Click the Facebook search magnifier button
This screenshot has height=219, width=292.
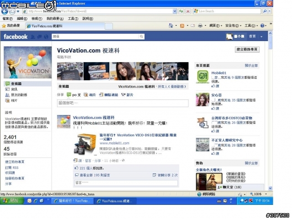(141, 36)
